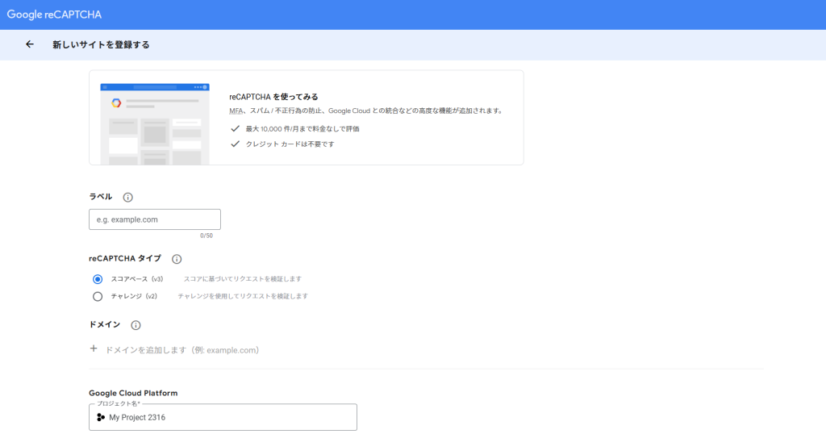The image size is (826, 434).
Task: Open the プロジェクト名 My Project 2316 field
Action: [x=223, y=417]
